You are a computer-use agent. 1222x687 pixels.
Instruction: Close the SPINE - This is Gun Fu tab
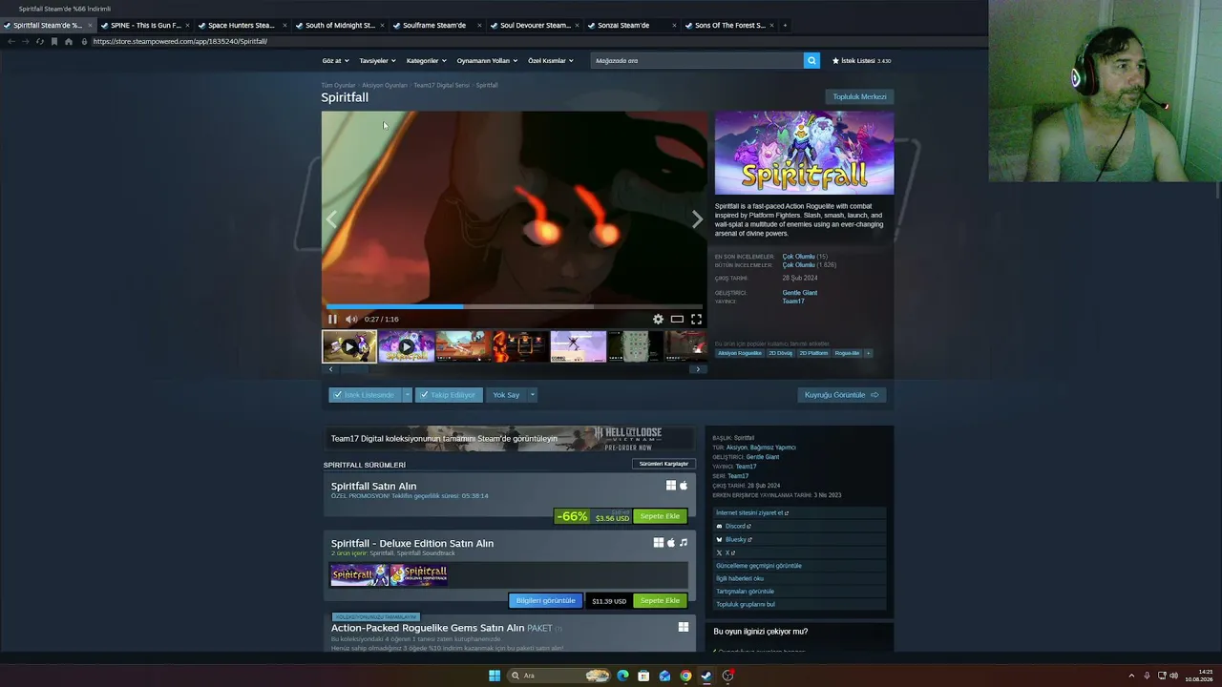(187, 25)
